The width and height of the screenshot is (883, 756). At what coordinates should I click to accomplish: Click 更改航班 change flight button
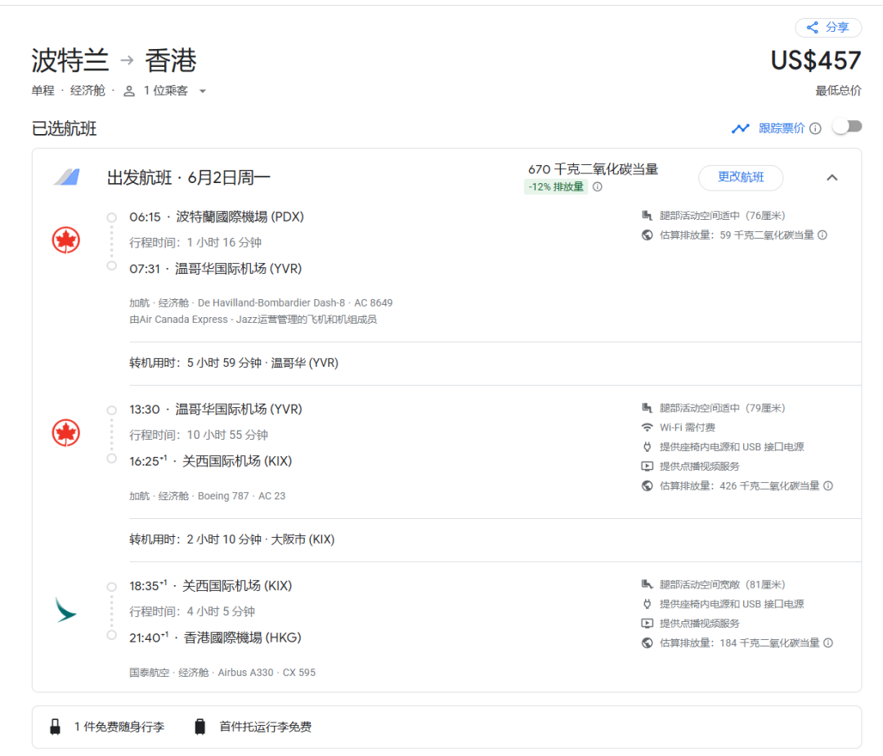(741, 177)
